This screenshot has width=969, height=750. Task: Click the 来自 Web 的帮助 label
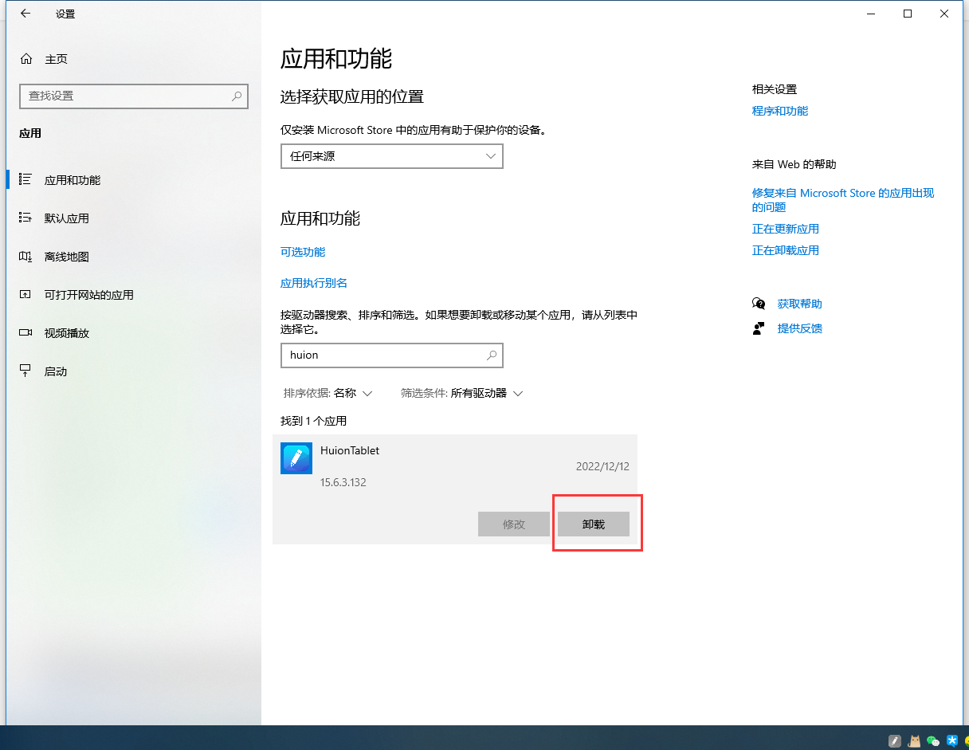(x=794, y=164)
